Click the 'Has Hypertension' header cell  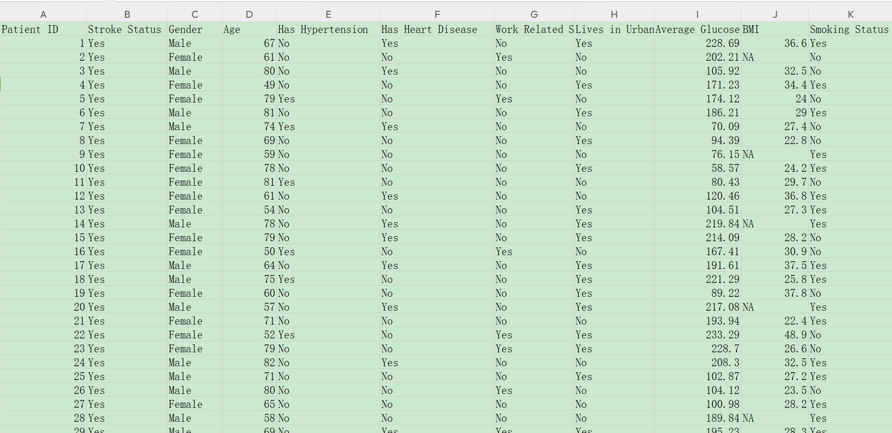[x=328, y=29]
